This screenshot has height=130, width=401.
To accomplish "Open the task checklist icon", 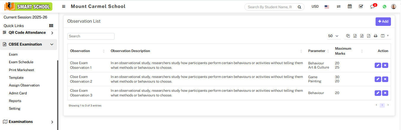I will point(361,6).
